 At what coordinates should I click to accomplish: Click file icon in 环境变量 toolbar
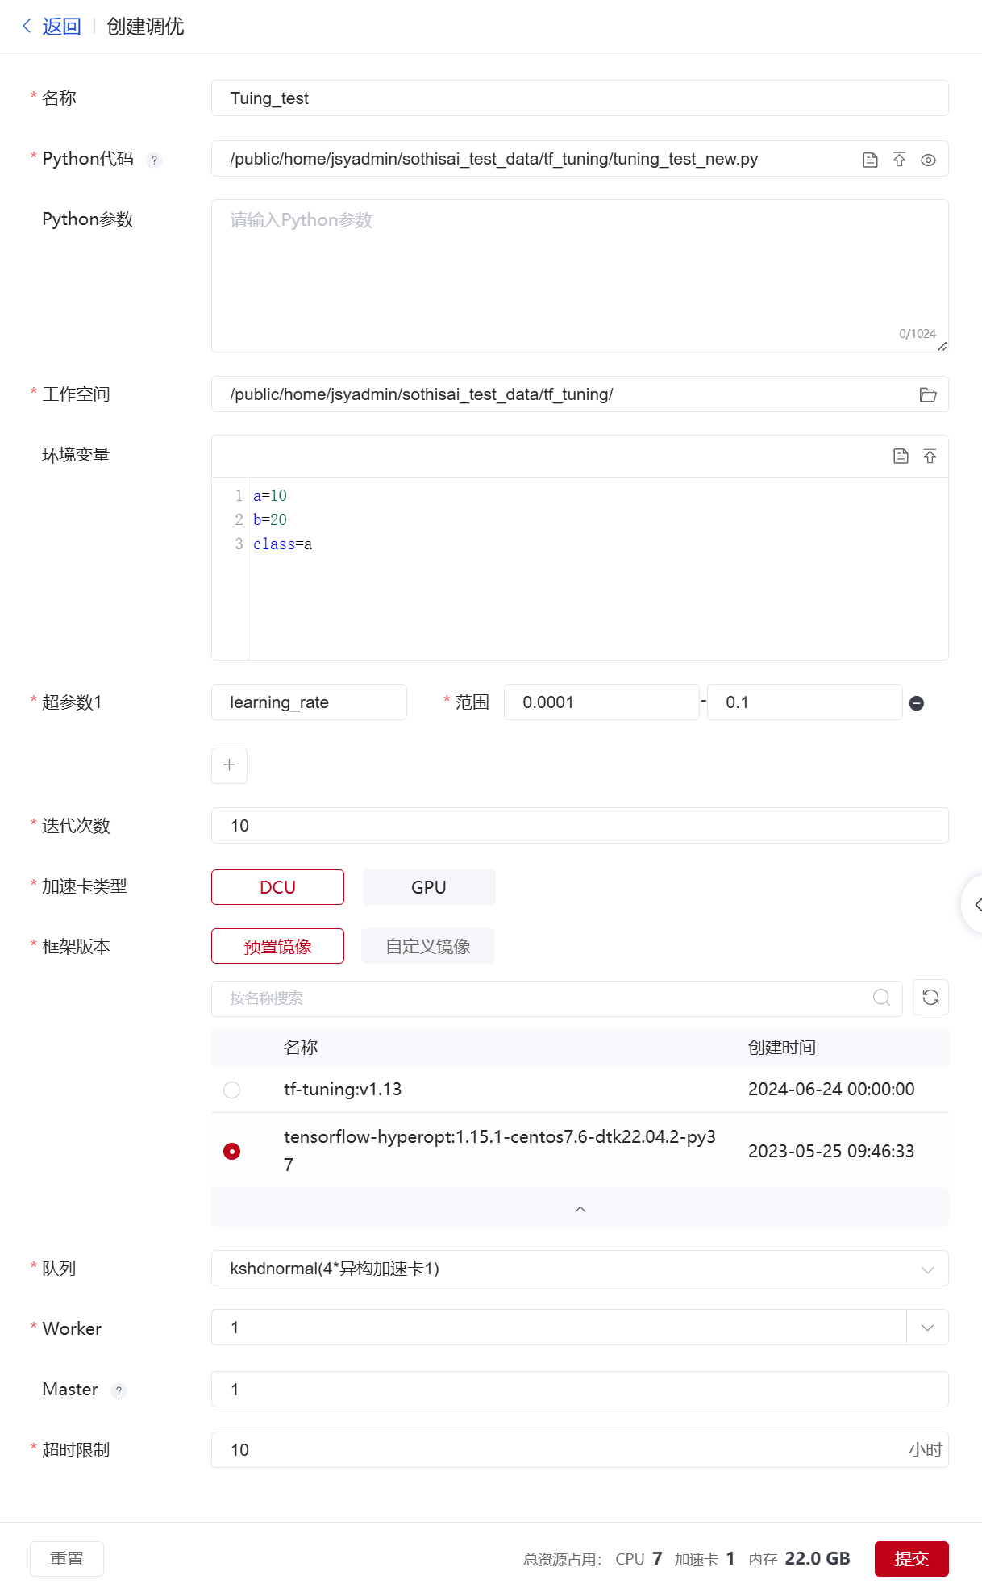(901, 456)
